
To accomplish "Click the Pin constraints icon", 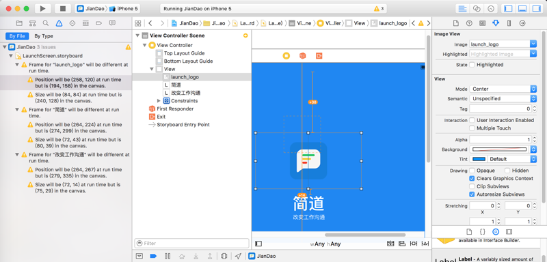I will pos(414,244).
